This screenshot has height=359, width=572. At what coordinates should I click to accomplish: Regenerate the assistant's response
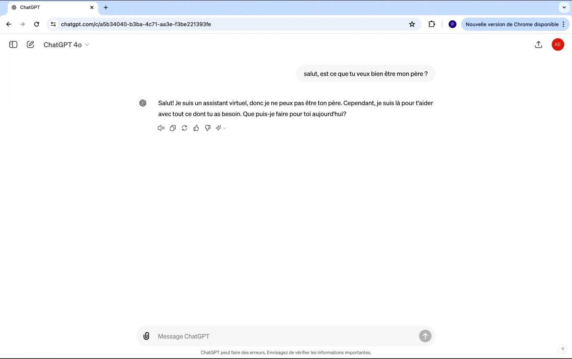pyautogui.click(x=184, y=128)
